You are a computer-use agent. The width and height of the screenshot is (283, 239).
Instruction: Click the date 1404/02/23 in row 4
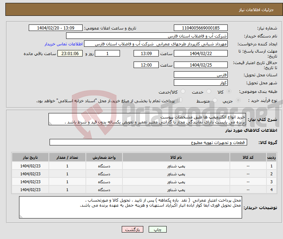pyautogui.click(x=30, y=190)
